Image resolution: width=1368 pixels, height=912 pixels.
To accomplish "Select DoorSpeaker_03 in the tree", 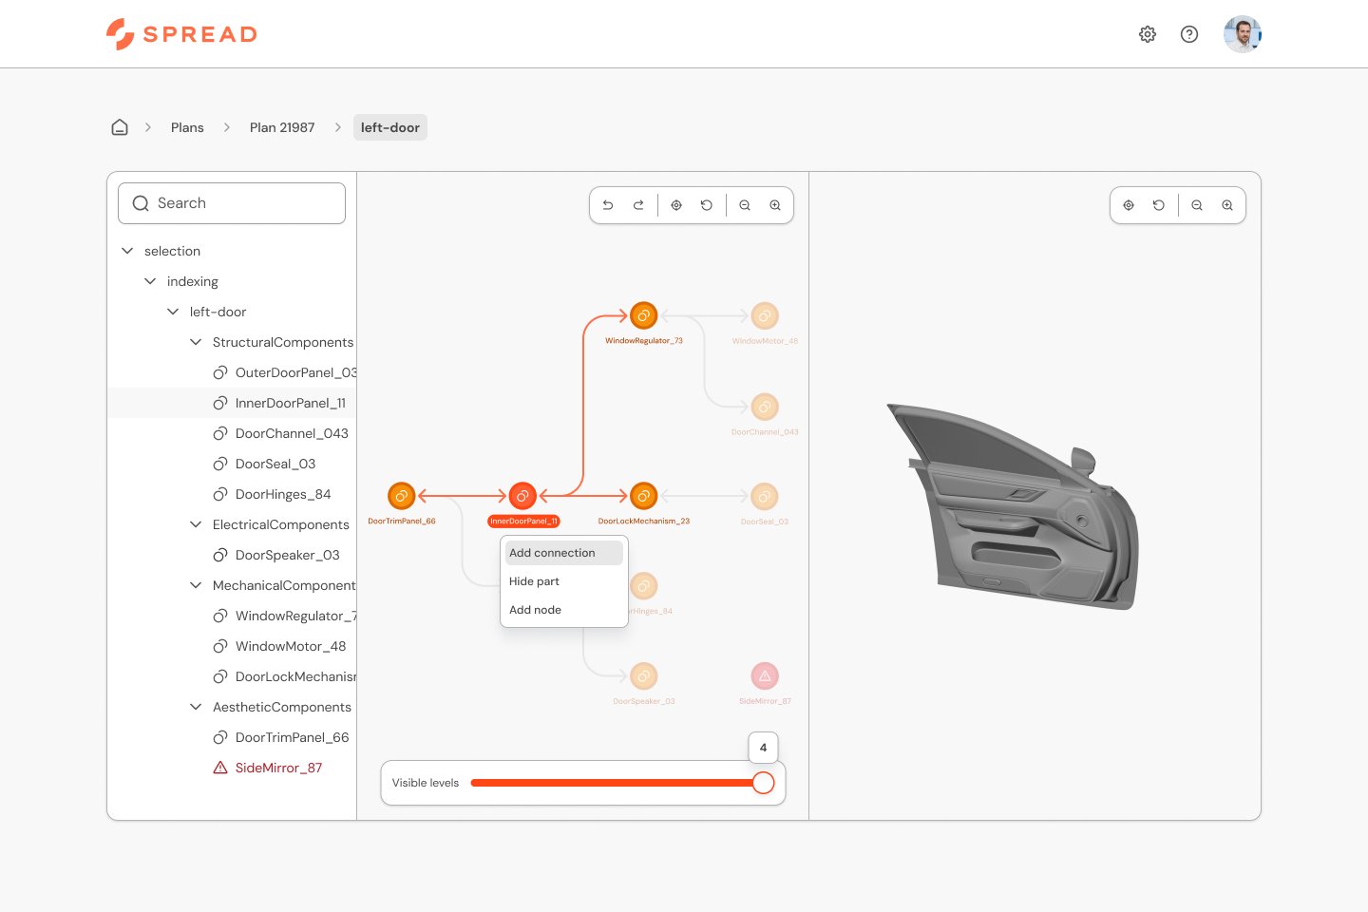I will coord(232,555).
